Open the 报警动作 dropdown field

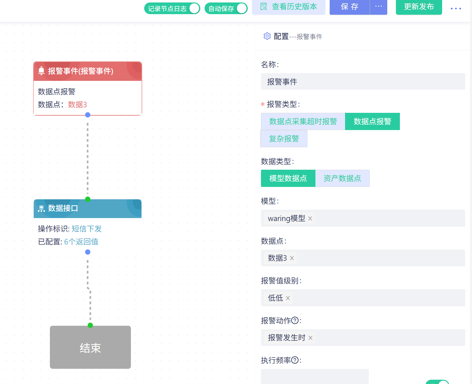tap(363, 338)
